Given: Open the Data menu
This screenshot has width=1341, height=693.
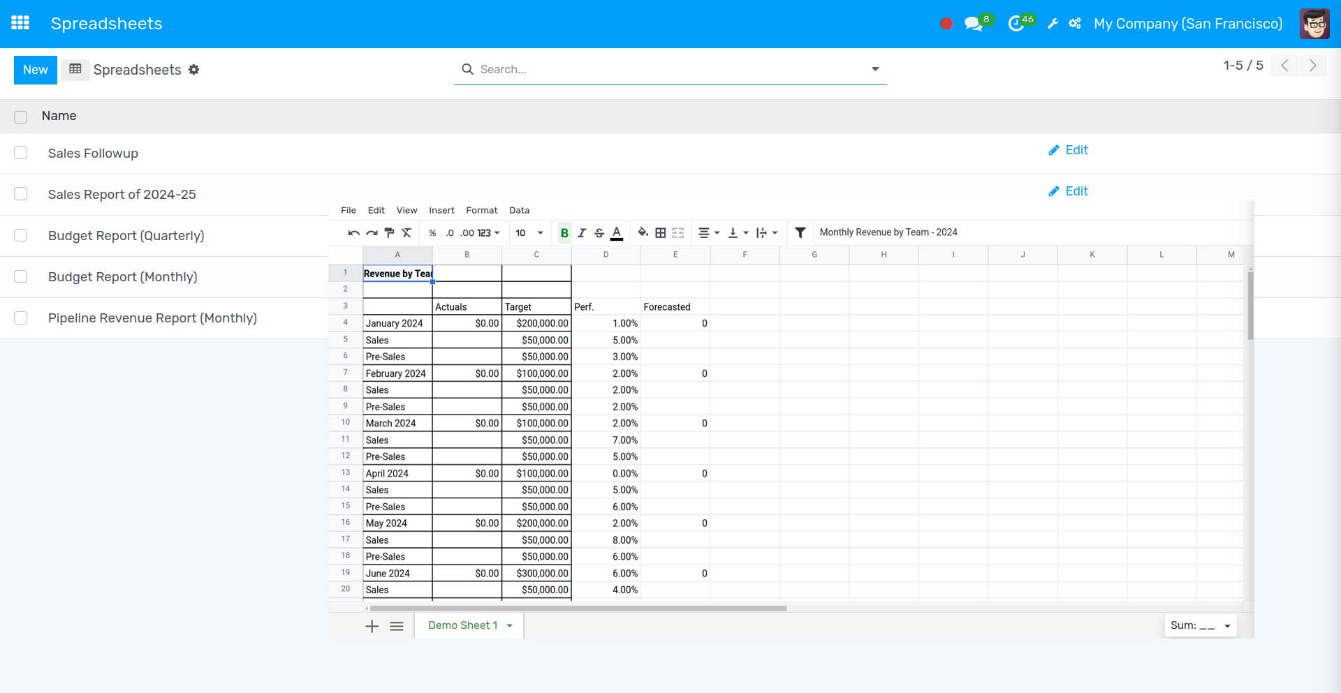Looking at the screenshot, I should tap(520, 210).
